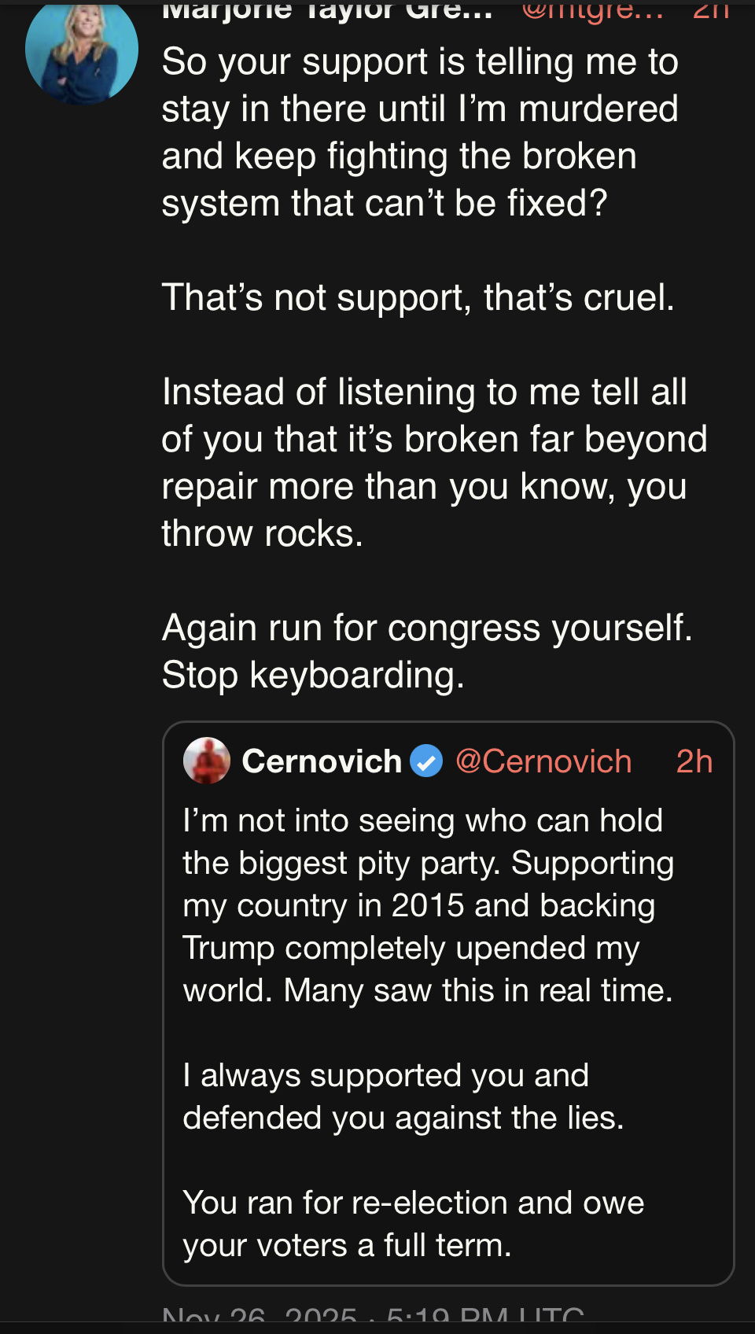Click the "Again run for congress yourself." line
The image size is (755, 1334).
coord(427,628)
